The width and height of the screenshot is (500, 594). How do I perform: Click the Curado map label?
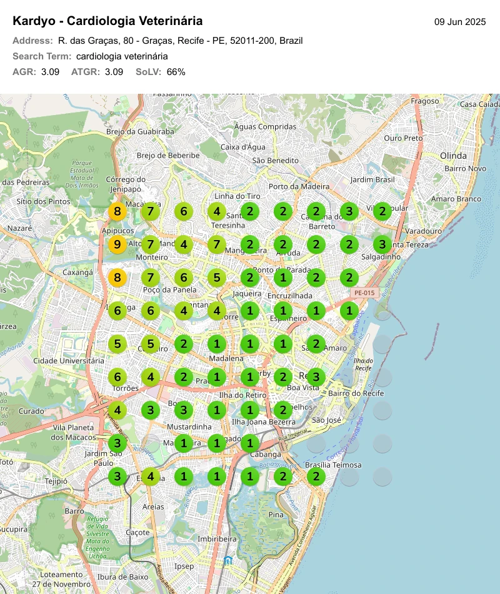[31, 411]
